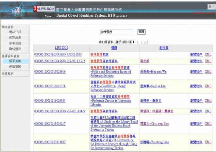
Task: Switch to English Version link
Action: pyautogui.click(x=204, y=12)
